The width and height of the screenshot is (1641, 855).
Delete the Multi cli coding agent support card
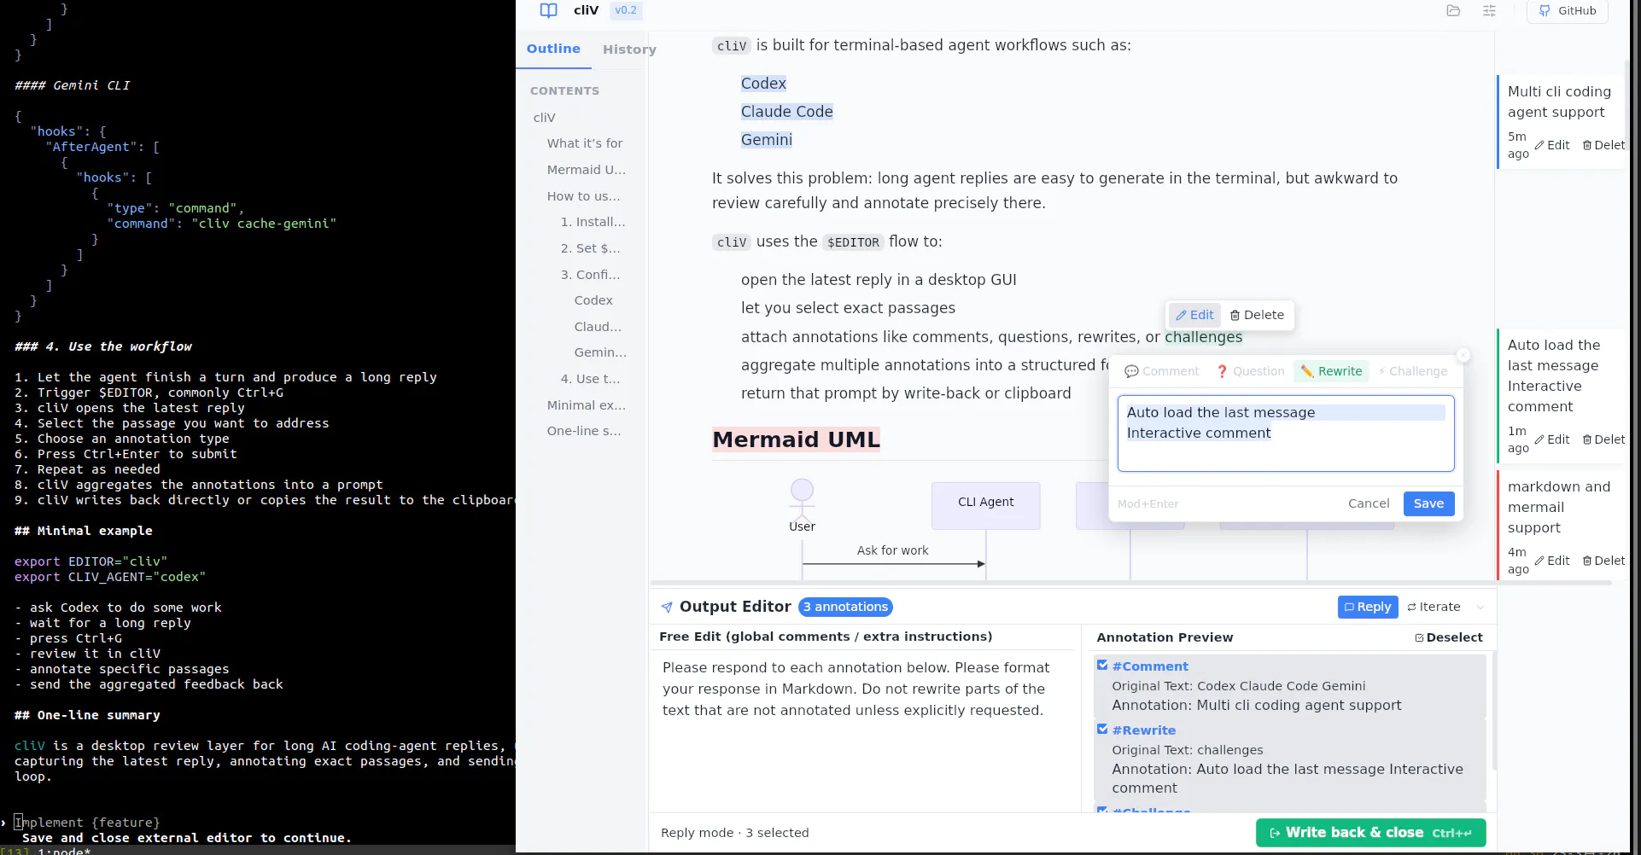coord(1603,145)
